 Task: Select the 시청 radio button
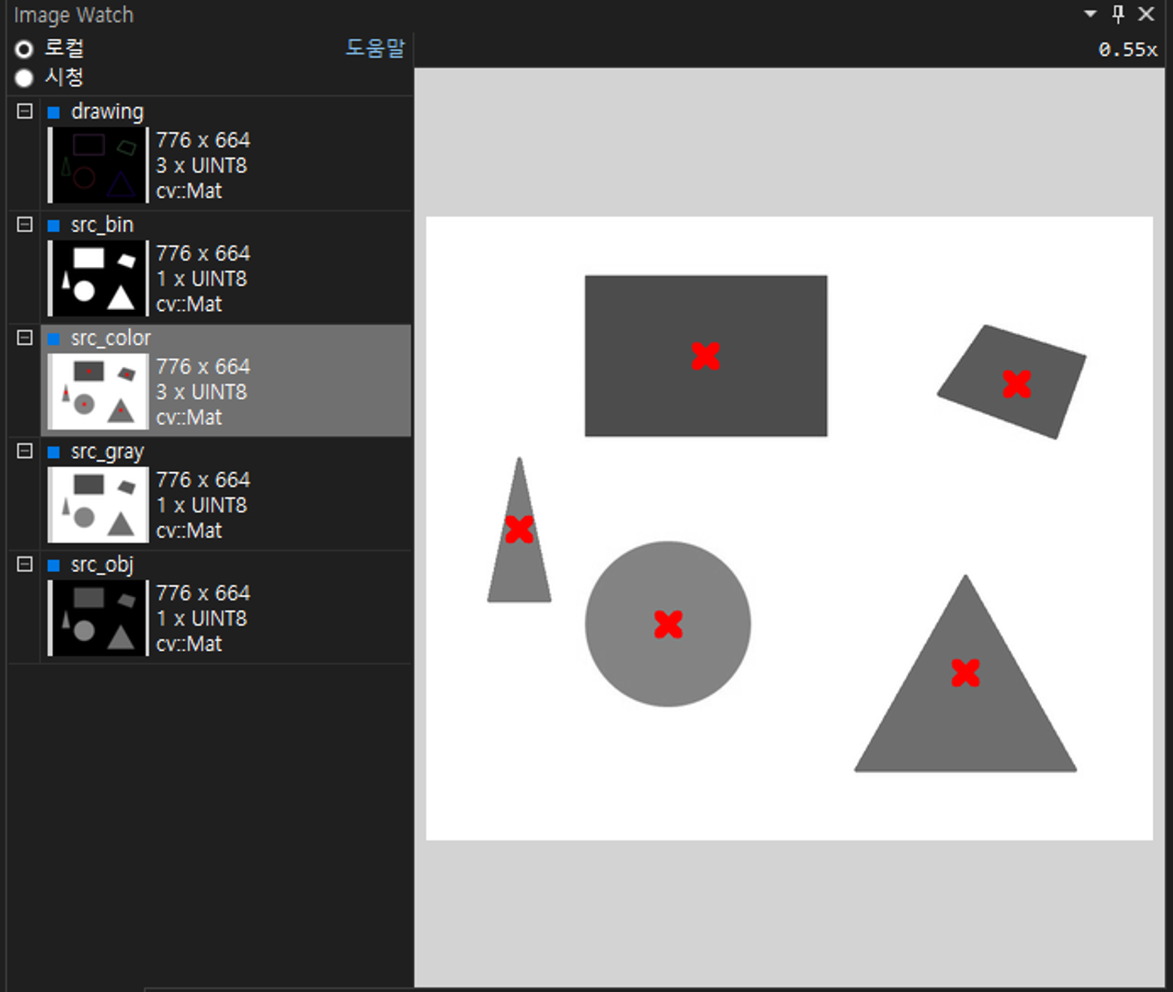tap(24, 78)
